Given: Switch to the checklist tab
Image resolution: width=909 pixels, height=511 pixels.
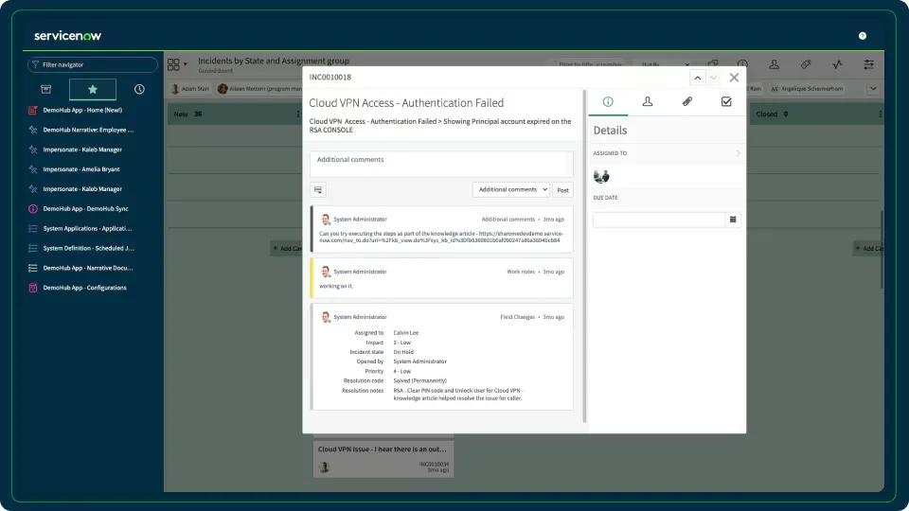Looking at the screenshot, I should tap(726, 102).
